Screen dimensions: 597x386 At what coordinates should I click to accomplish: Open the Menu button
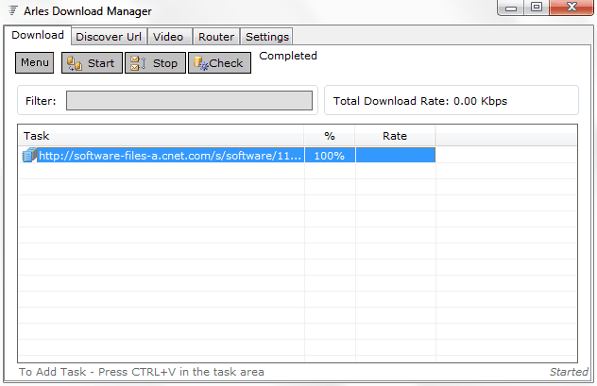tap(35, 62)
